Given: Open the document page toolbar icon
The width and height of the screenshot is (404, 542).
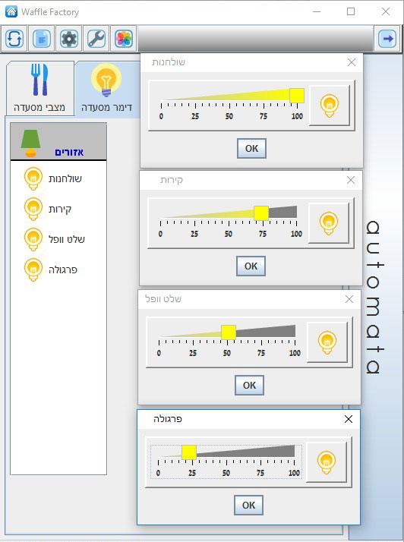Looking at the screenshot, I should tap(41, 39).
